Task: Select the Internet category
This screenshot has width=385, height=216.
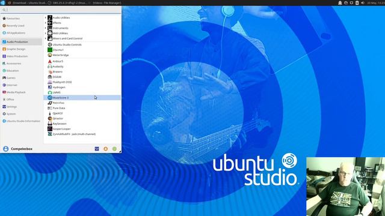Action: click(x=22, y=85)
